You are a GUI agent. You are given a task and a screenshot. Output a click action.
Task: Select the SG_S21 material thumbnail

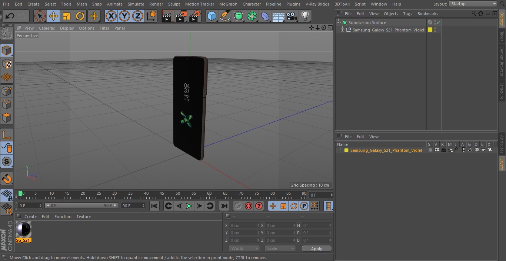pos(23,230)
